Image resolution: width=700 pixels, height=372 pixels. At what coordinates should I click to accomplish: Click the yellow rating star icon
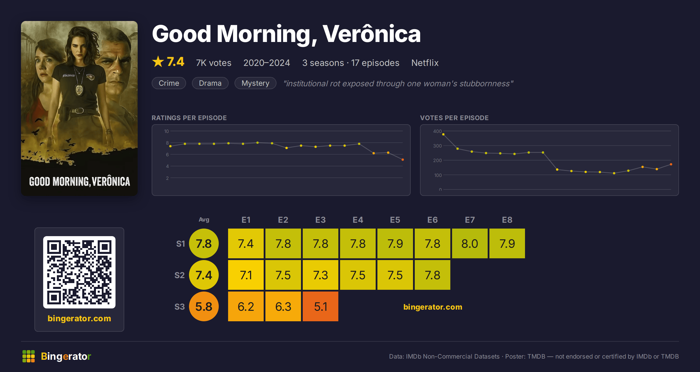pyautogui.click(x=158, y=62)
